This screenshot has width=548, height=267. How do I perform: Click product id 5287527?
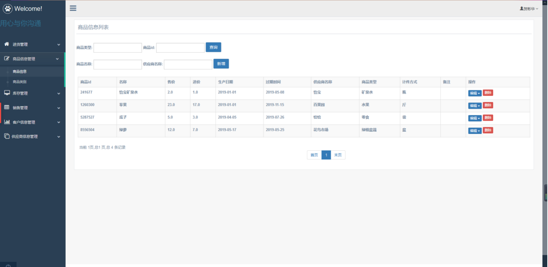coord(87,117)
